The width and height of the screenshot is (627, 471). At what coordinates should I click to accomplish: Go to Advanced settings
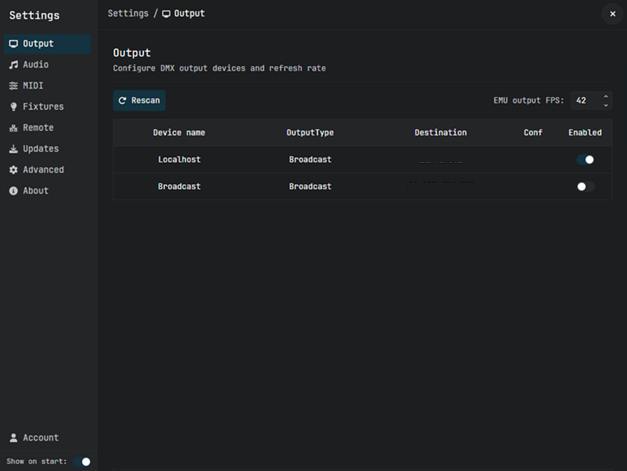tap(47, 170)
